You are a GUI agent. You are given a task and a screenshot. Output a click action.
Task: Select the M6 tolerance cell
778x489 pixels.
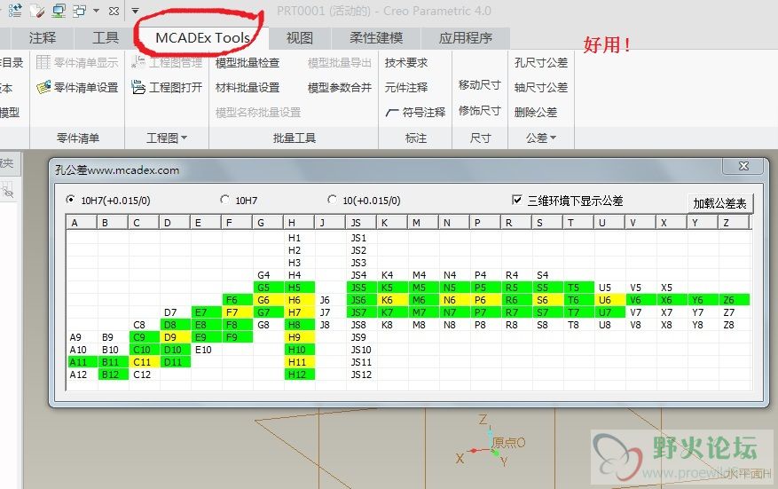423,300
